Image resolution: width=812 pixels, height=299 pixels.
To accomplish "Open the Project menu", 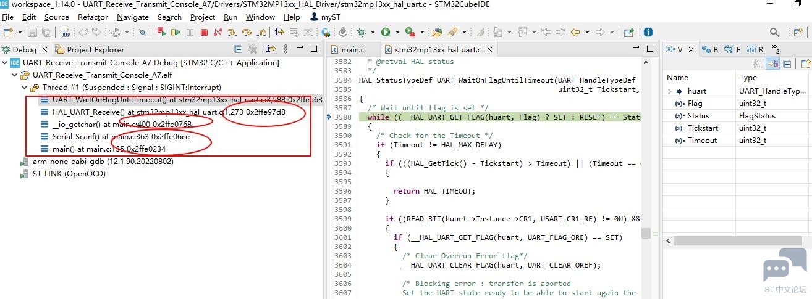I will (x=203, y=17).
